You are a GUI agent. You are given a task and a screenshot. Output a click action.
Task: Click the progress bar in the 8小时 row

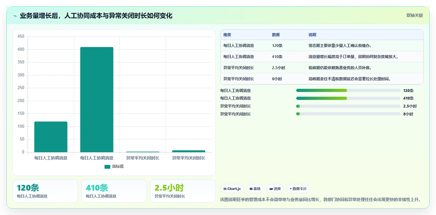pyautogui.click(x=348, y=114)
